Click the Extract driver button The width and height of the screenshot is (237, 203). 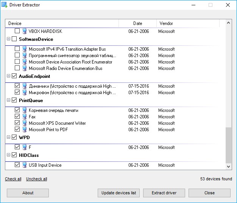pos(164,193)
